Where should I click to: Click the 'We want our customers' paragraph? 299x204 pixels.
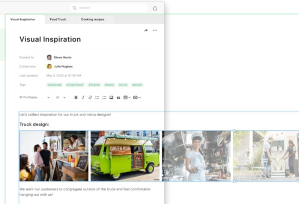click(x=85, y=192)
